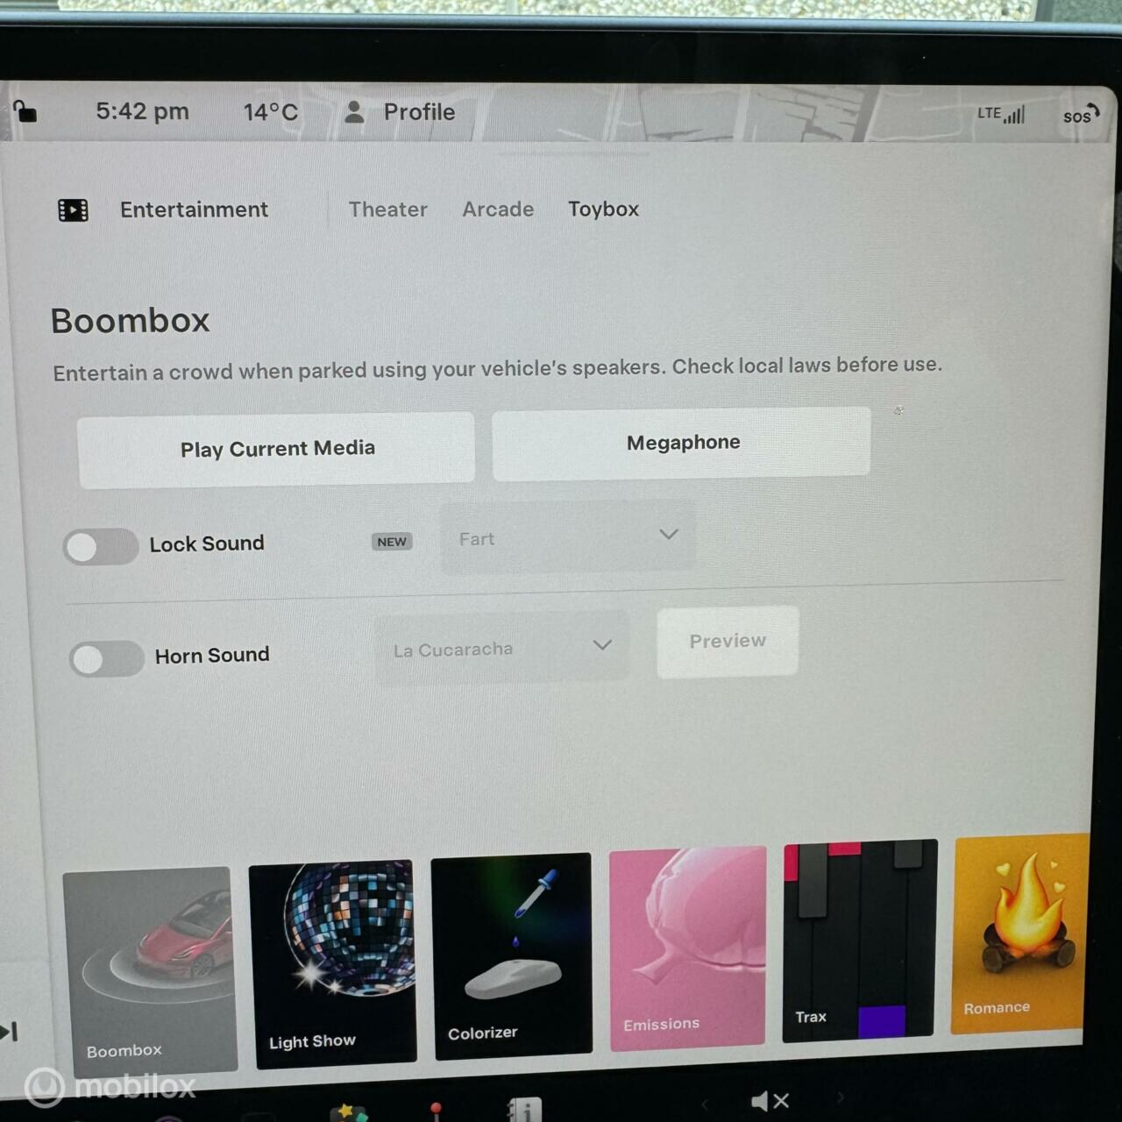The width and height of the screenshot is (1122, 1122).
Task: Expand the Fart lock sound dropdown
Action: pyautogui.click(x=568, y=537)
